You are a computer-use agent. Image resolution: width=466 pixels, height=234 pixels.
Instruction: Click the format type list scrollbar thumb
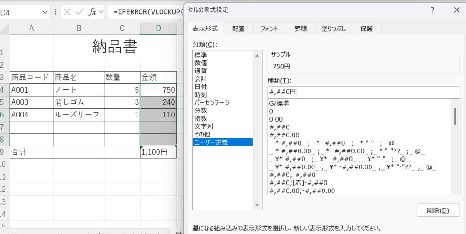click(x=455, y=117)
